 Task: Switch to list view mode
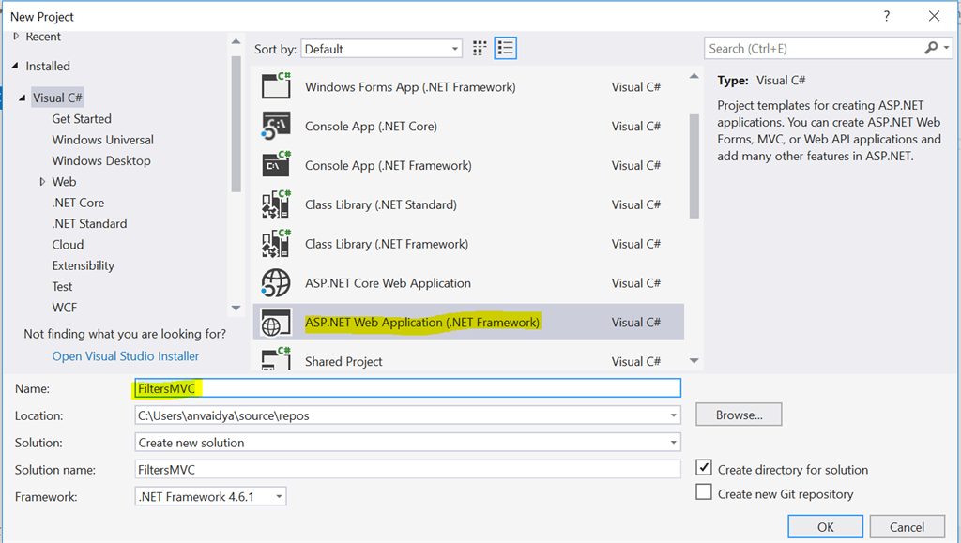point(505,48)
